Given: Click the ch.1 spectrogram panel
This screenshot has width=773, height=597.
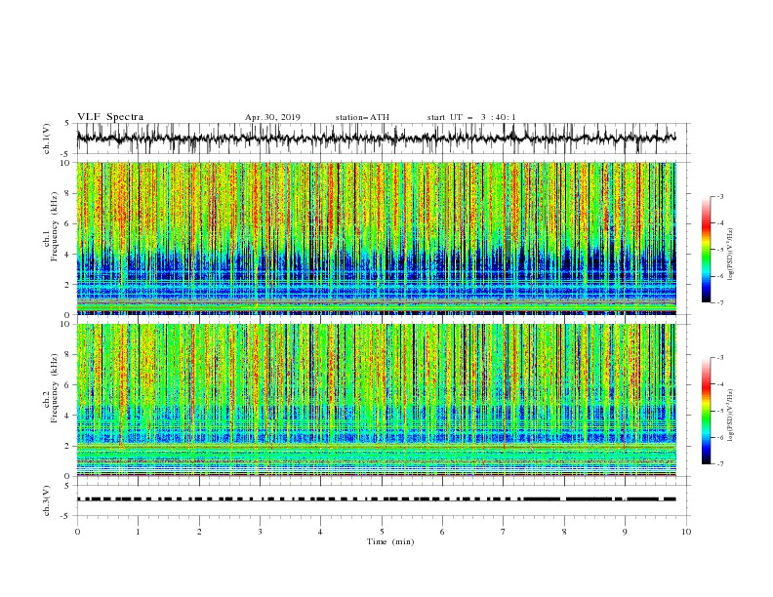Looking at the screenshot, I should (x=383, y=238).
